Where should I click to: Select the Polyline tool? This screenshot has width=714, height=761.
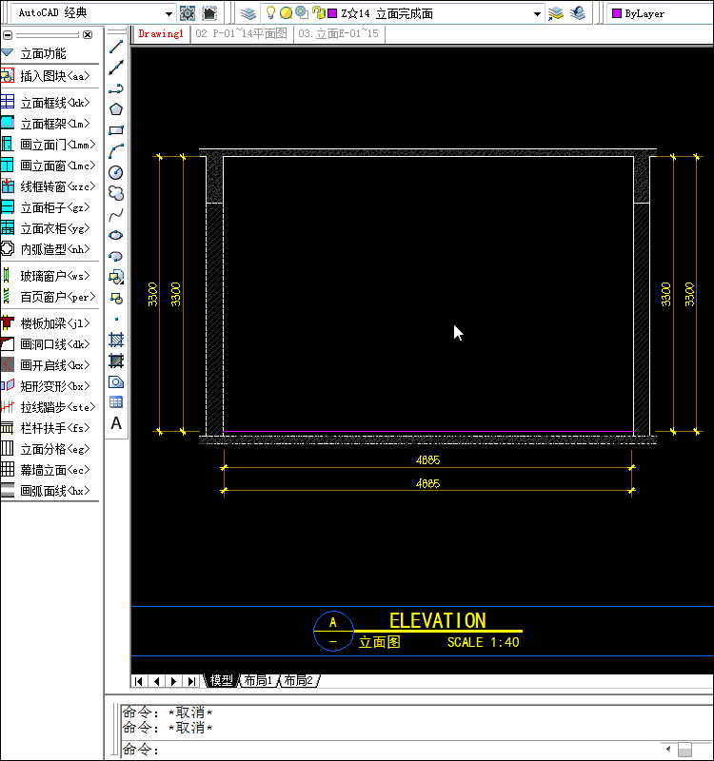[116, 88]
